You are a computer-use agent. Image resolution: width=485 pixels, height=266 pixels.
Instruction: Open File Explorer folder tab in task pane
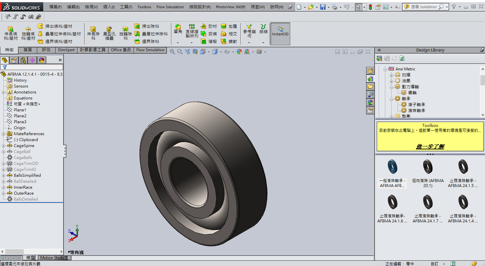coord(370,87)
